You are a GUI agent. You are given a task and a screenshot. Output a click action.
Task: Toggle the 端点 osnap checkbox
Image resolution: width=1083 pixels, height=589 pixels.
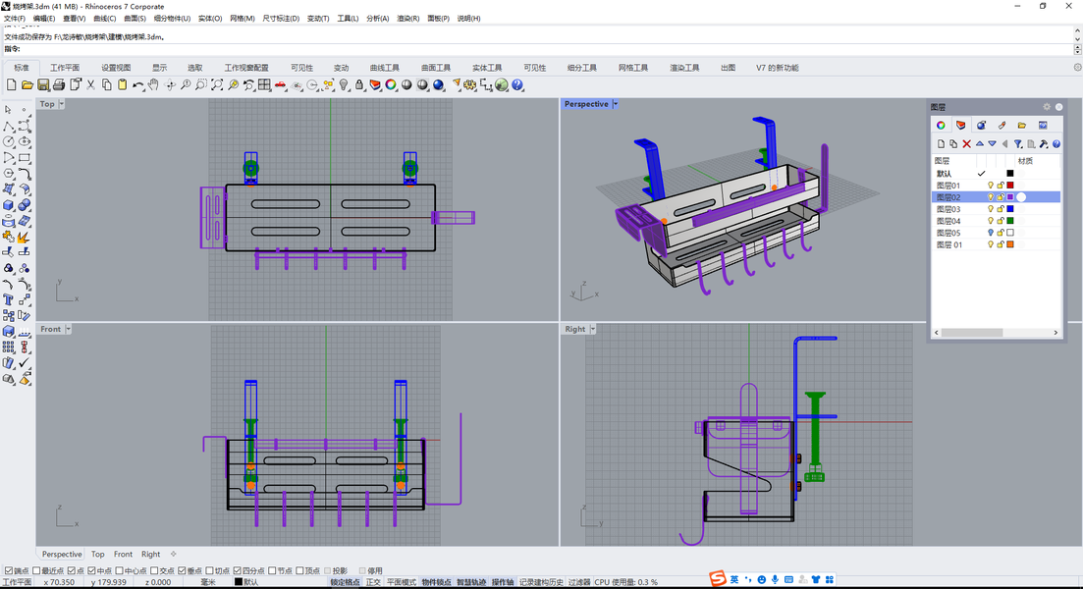click(x=8, y=570)
